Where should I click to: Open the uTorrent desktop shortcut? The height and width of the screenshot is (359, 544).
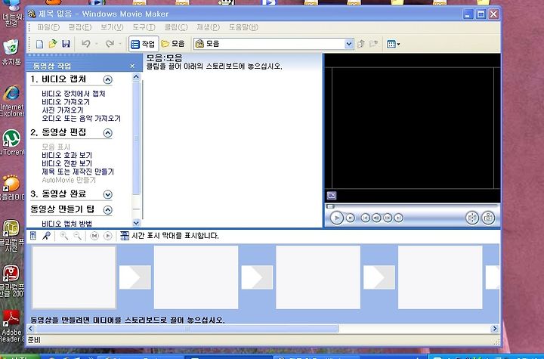click(x=12, y=142)
